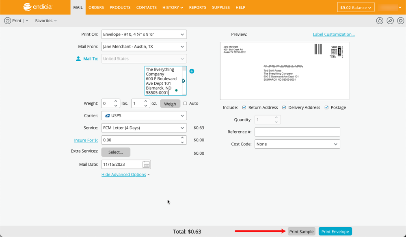Switch to the MAIL tab

[x=78, y=7]
